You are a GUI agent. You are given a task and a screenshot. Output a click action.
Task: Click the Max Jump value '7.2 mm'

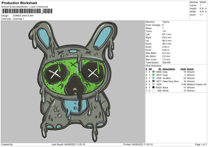(166, 59)
